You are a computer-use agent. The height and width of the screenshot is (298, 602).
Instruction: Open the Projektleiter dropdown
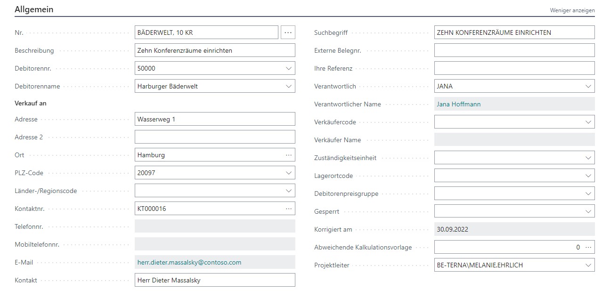(588, 265)
